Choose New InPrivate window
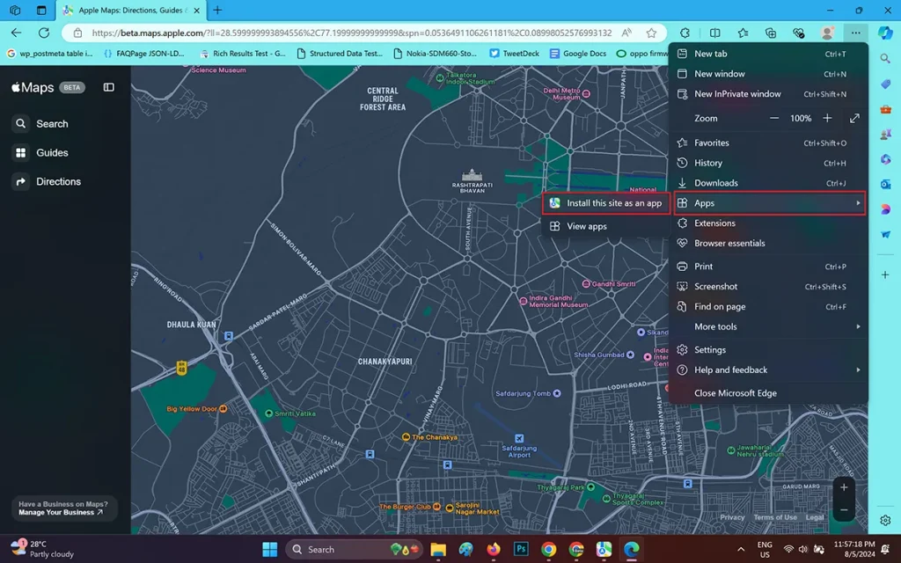This screenshot has width=901, height=563. (770, 93)
